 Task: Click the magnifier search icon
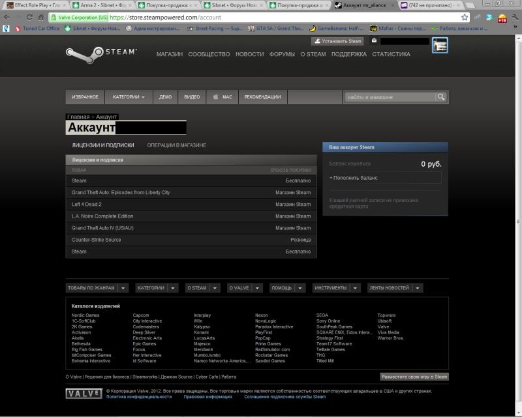pyautogui.click(x=441, y=97)
